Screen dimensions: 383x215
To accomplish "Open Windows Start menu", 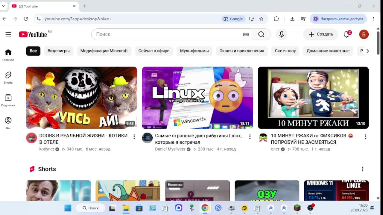I will [68, 208].
